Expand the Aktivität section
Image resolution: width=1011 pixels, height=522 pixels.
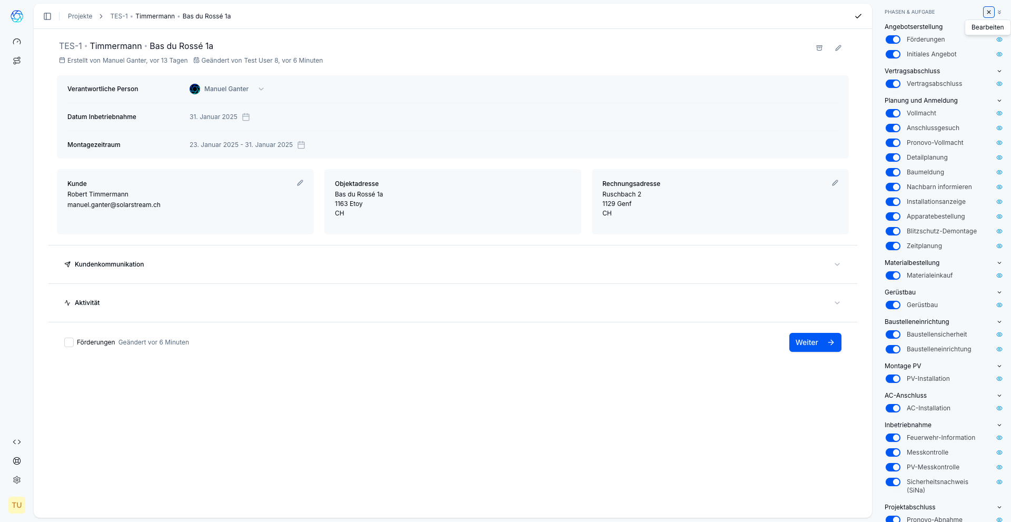point(837,303)
